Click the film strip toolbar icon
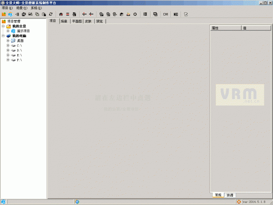273x205 pixels. (x=145, y=14)
